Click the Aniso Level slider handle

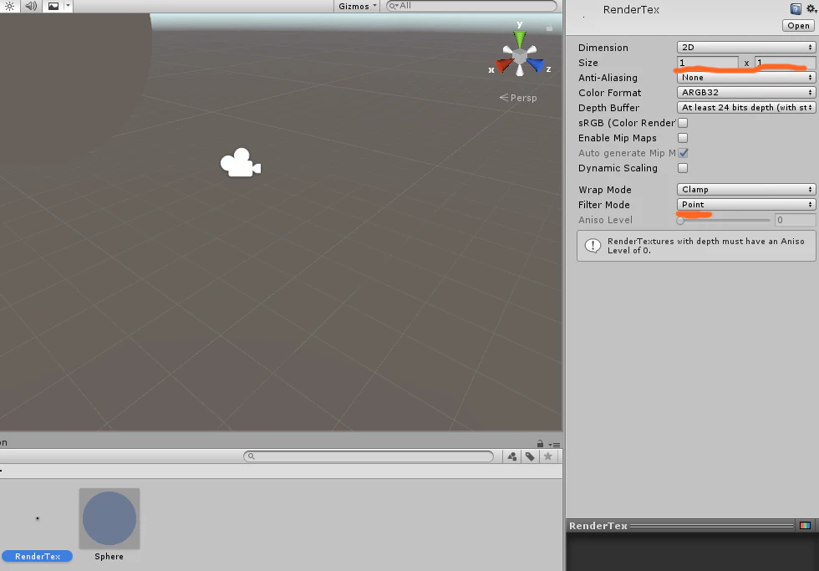pyautogui.click(x=680, y=220)
